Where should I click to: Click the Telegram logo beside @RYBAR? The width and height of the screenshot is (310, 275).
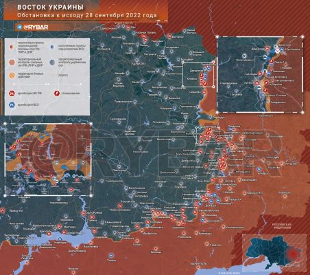[20, 27]
